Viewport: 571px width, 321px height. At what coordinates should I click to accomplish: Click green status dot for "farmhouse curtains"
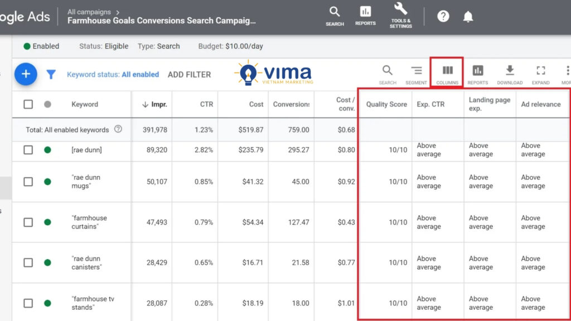(x=47, y=222)
